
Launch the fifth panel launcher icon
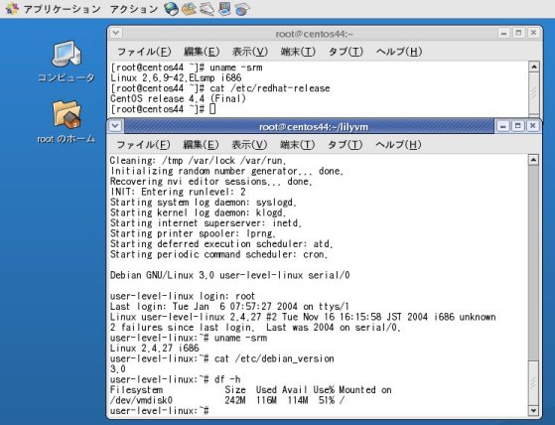(242, 9)
